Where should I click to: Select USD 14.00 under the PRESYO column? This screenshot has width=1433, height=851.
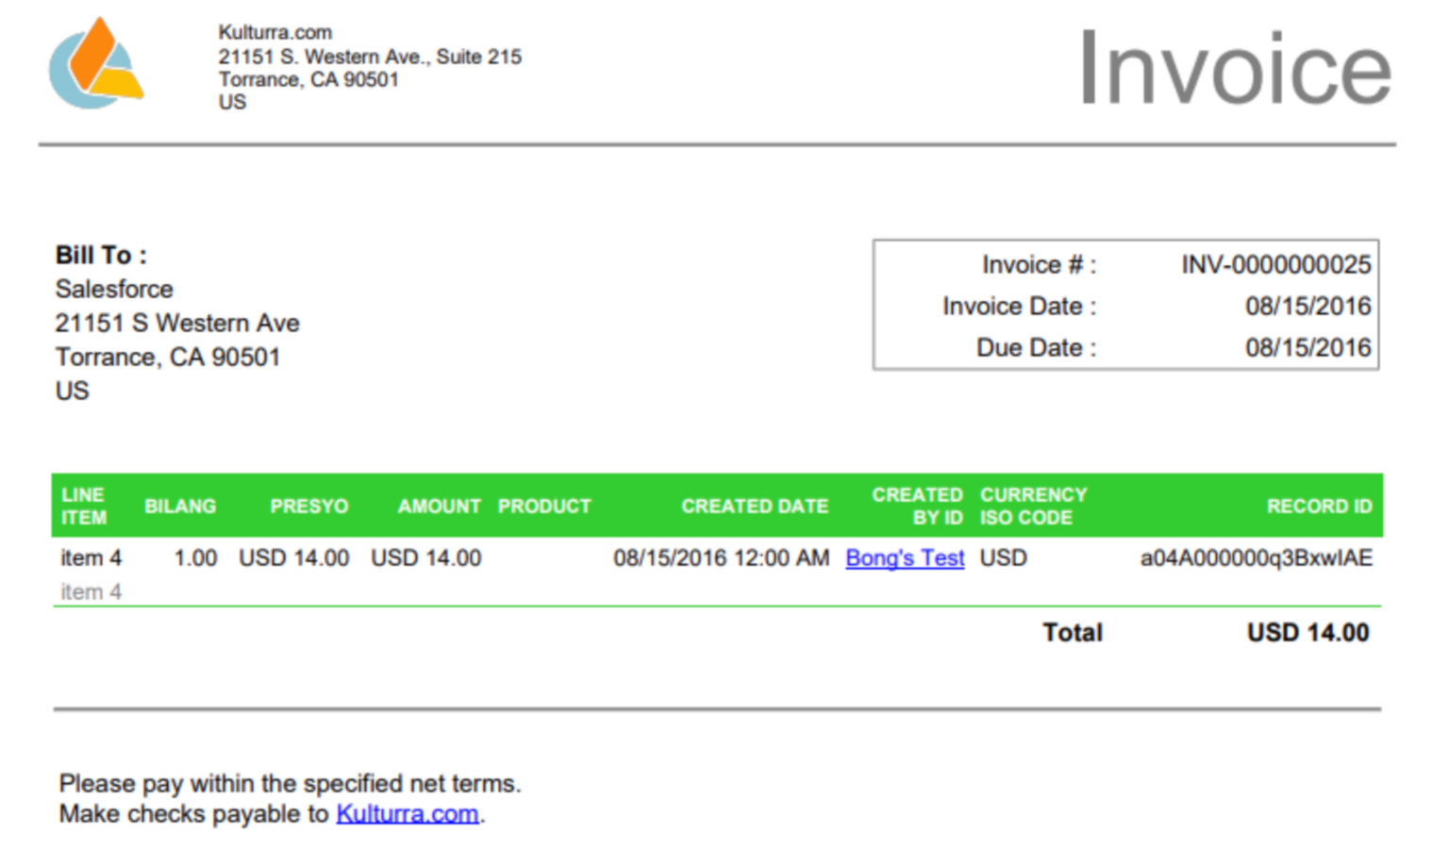click(294, 559)
